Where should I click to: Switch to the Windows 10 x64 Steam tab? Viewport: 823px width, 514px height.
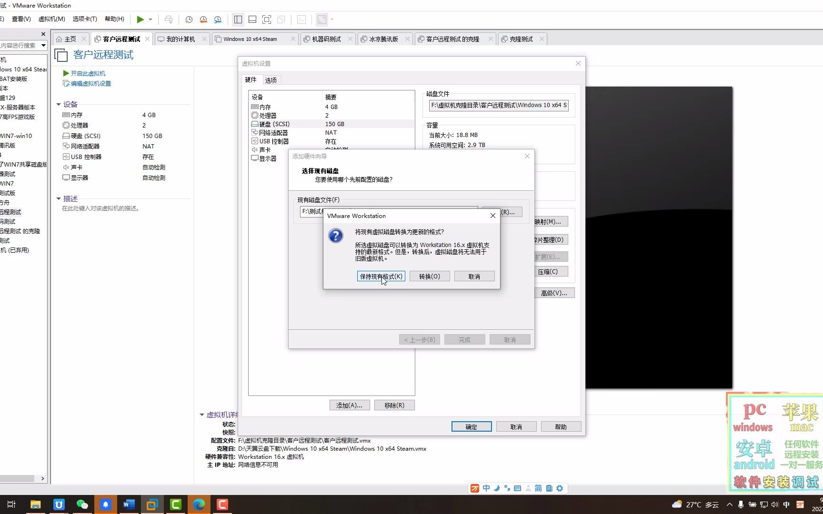coord(250,39)
